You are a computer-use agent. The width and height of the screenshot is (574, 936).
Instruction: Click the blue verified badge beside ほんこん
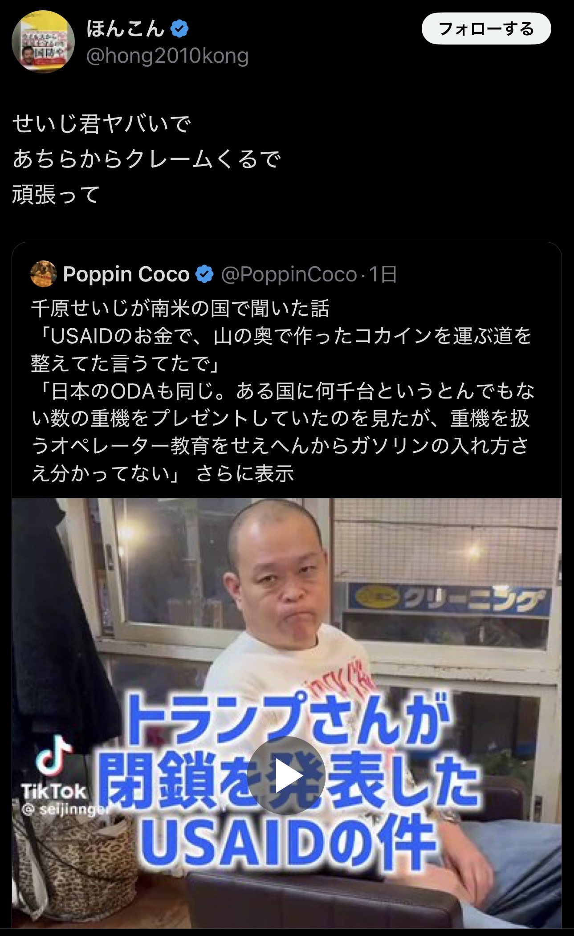click(180, 29)
